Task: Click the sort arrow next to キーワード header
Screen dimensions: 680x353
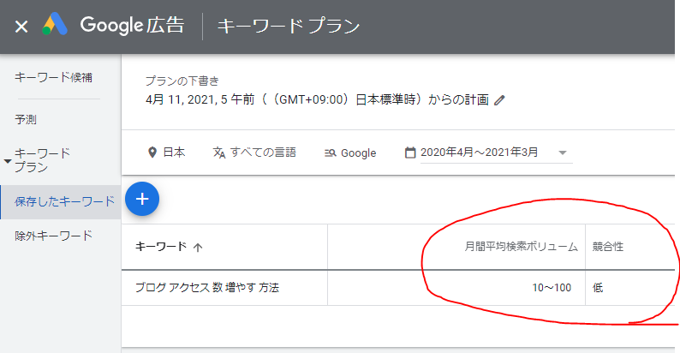Action: coord(199,247)
